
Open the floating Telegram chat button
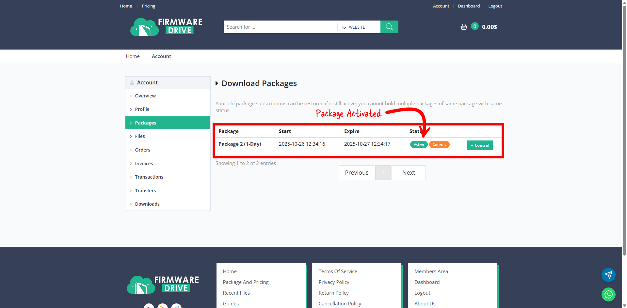[x=608, y=275]
